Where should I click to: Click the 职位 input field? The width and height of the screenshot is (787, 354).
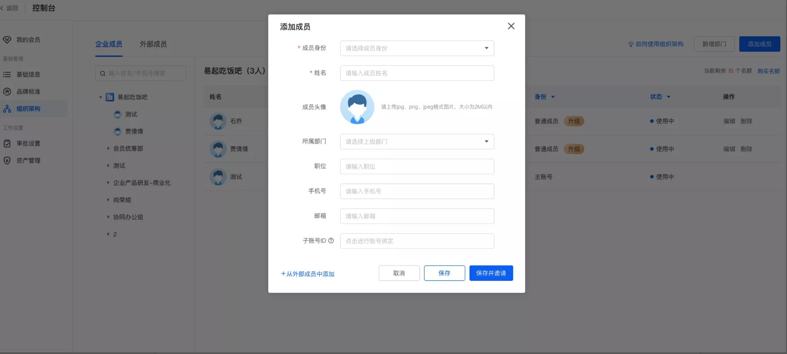click(x=417, y=166)
